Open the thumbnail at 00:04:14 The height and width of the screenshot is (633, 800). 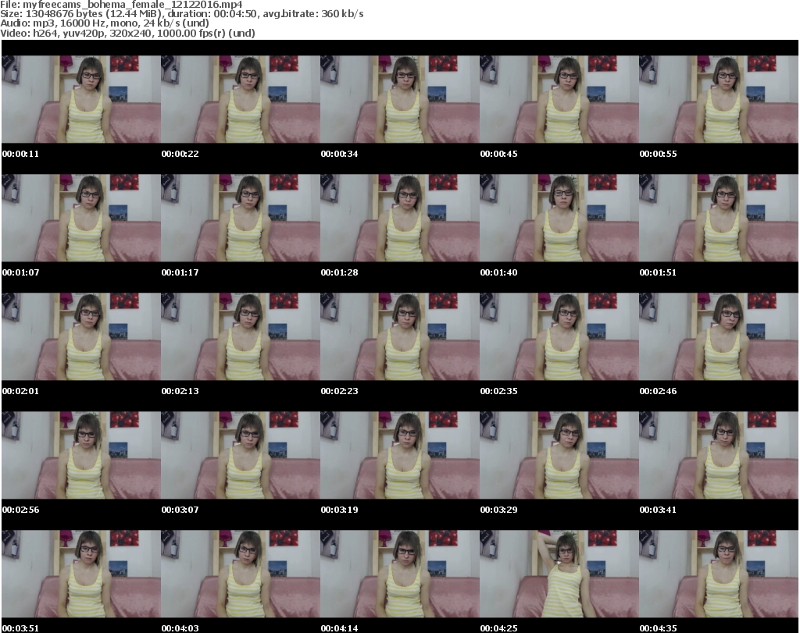(x=399, y=574)
